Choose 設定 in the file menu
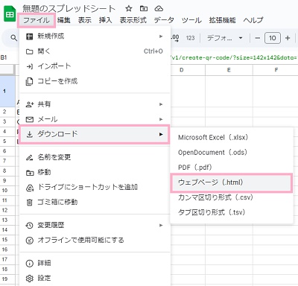The width and height of the screenshot is (298, 286). pos(95,278)
